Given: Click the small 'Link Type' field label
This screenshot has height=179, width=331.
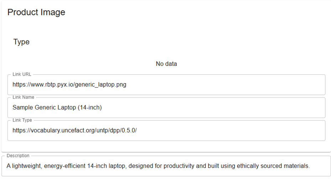Looking at the screenshot, I should point(22,120).
